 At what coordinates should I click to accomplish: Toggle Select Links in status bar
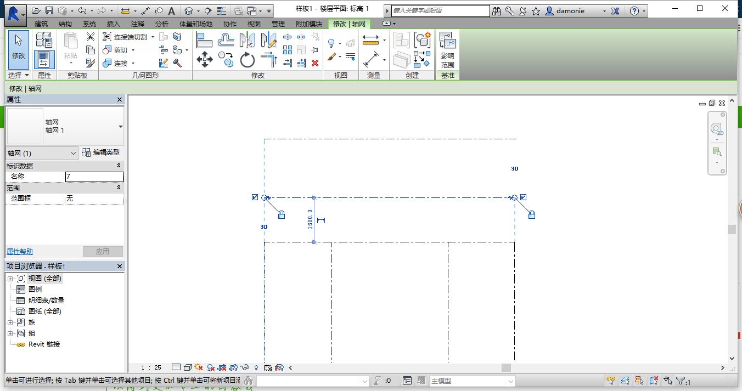point(611,381)
